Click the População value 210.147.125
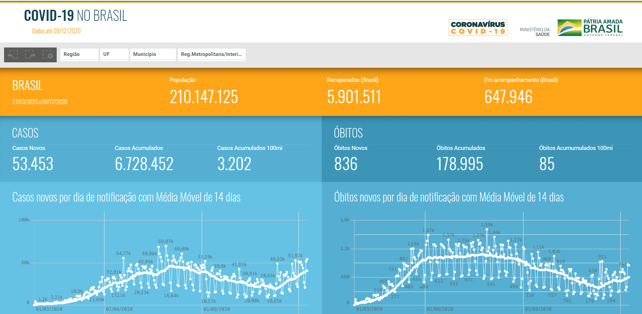Viewport: 642px width, 314px height. (x=204, y=97)
